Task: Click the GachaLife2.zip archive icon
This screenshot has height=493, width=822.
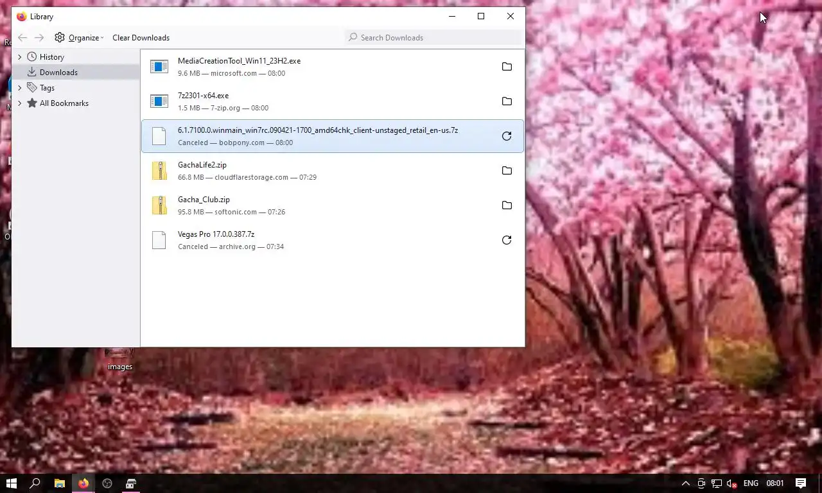Action: (159, 171)
